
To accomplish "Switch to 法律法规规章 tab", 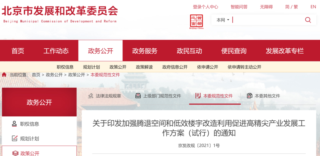I will point(104,96).
